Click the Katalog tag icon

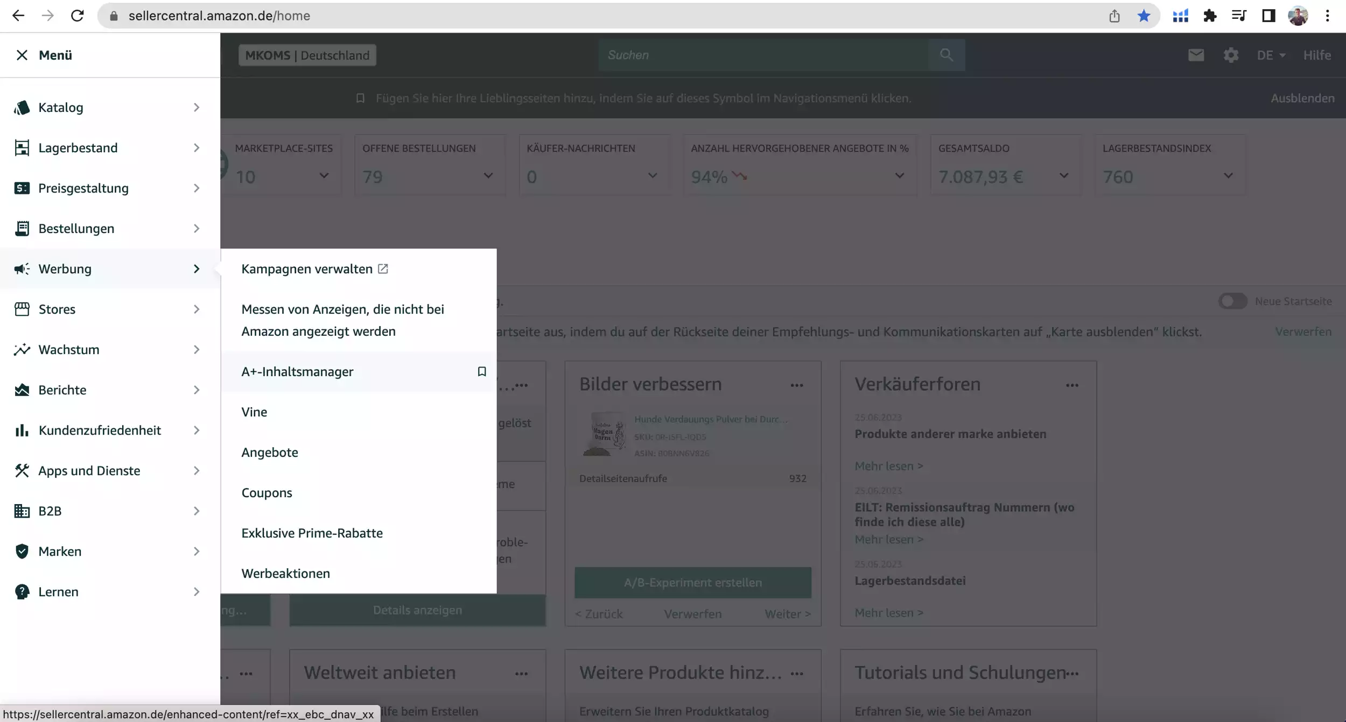[22, 108]
